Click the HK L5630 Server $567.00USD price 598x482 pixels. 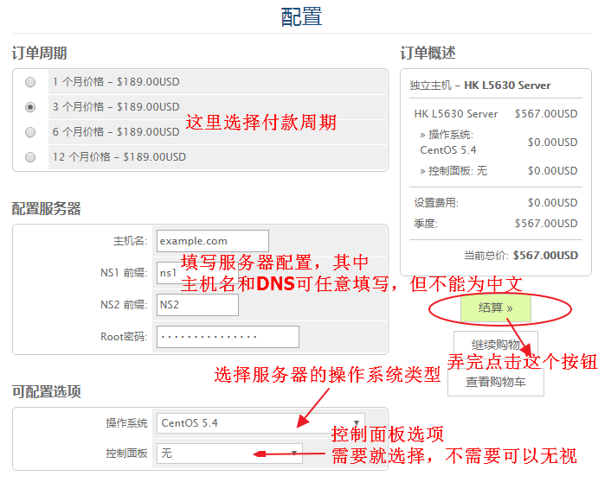tap(546, 114)
